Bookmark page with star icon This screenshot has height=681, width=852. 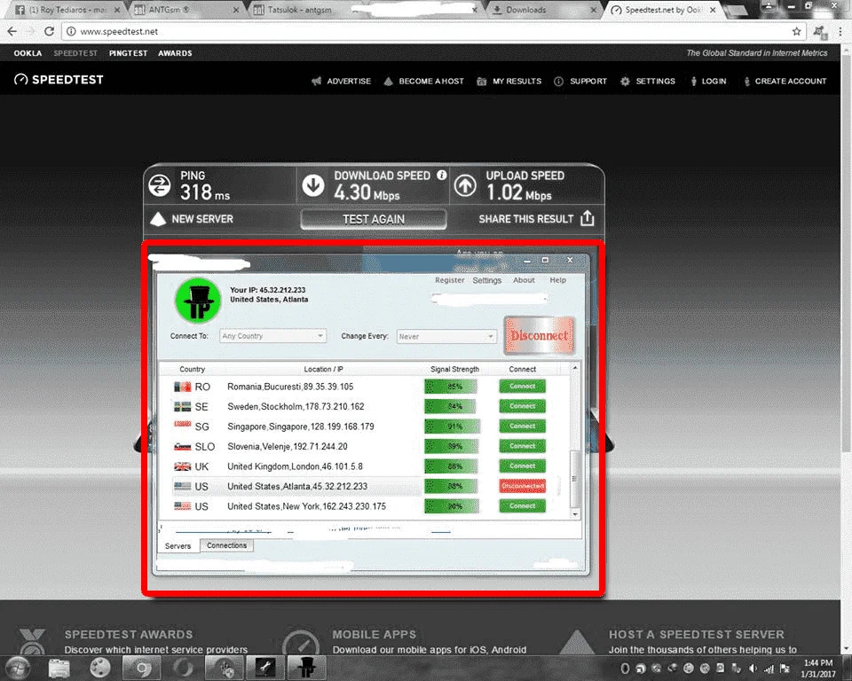[797, 32]
